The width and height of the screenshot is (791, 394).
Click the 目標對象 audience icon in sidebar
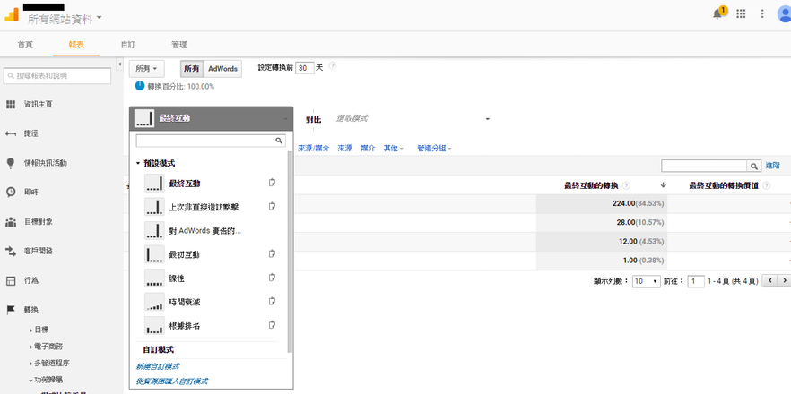click(x=11, y=221)
